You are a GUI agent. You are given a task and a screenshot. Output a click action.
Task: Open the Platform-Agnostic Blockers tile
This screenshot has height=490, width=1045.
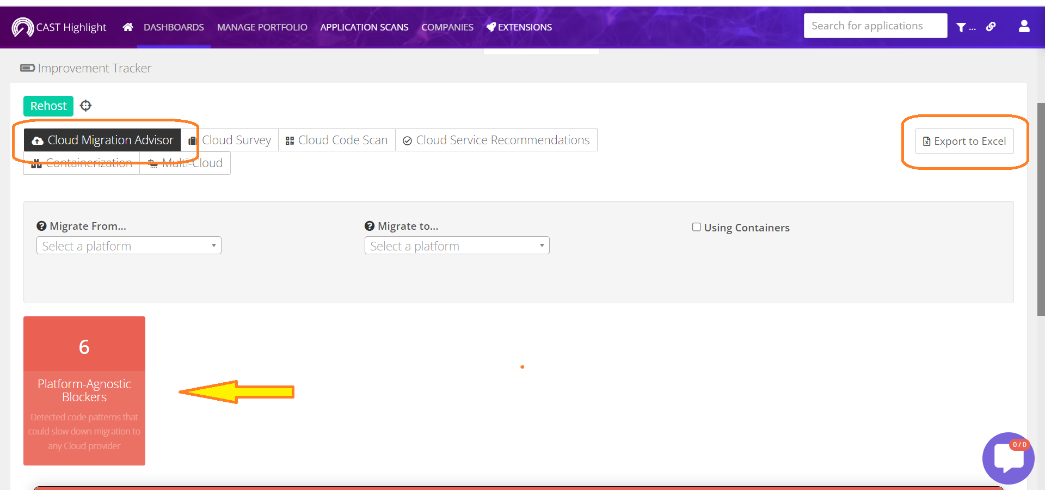[84, 391]
